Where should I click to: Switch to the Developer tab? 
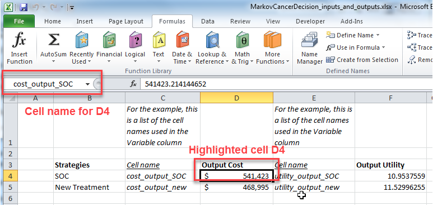pos(310,21)
